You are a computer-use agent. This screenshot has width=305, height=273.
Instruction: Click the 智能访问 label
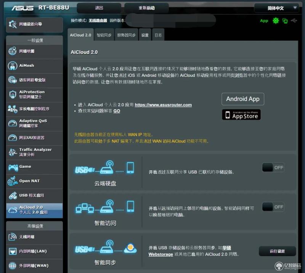[105, 223]
